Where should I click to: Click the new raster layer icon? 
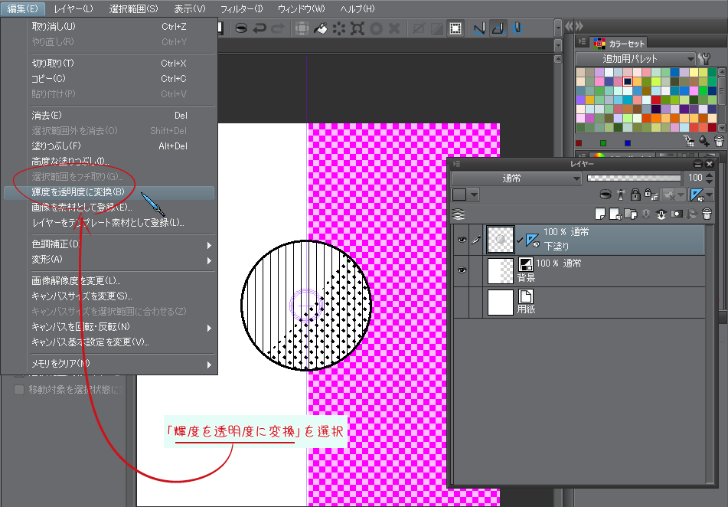click(x=602, y=214)
